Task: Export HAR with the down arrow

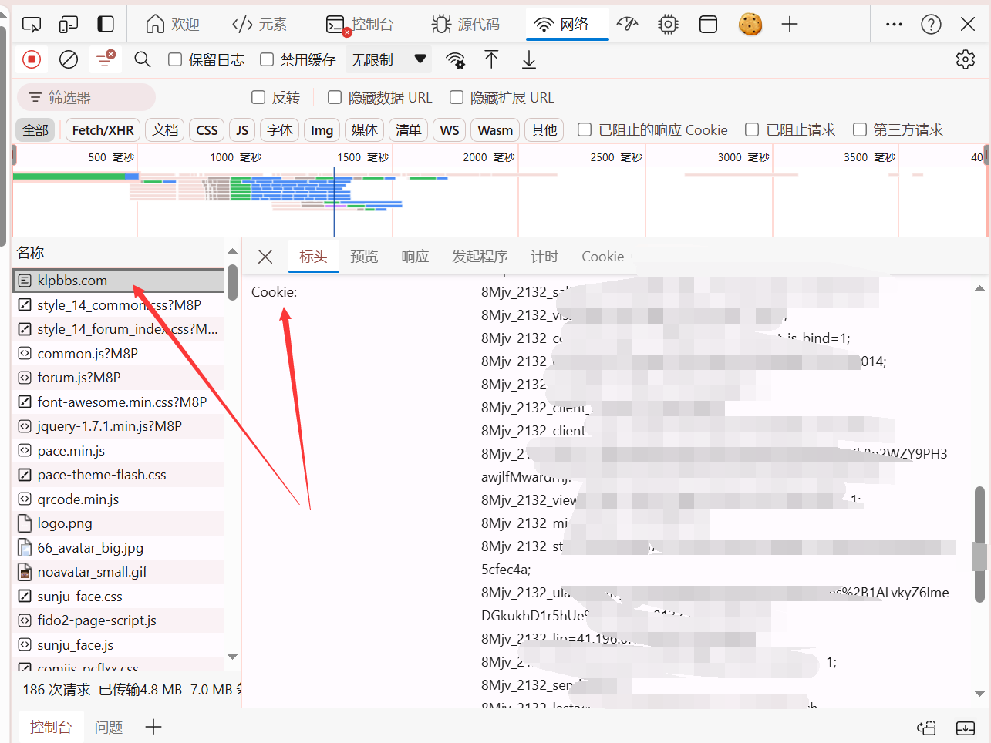Action: pos(529,59)
